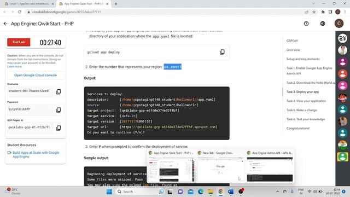The height and width of the screenshot is (197, 350).
Task: Go to Task 1 Enable App Engine Admin API
Action: (309, 71)
